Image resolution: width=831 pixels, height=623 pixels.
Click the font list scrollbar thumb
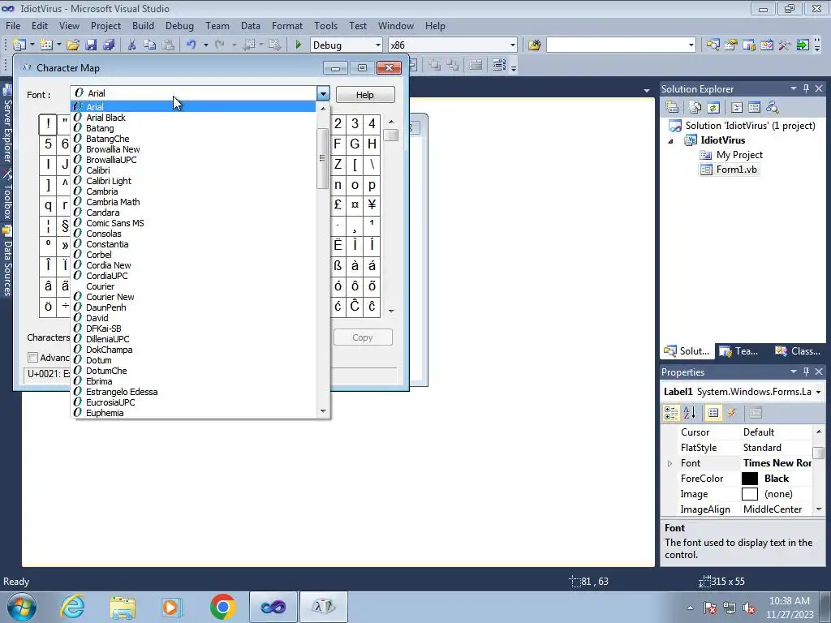[x=322, y=158]
